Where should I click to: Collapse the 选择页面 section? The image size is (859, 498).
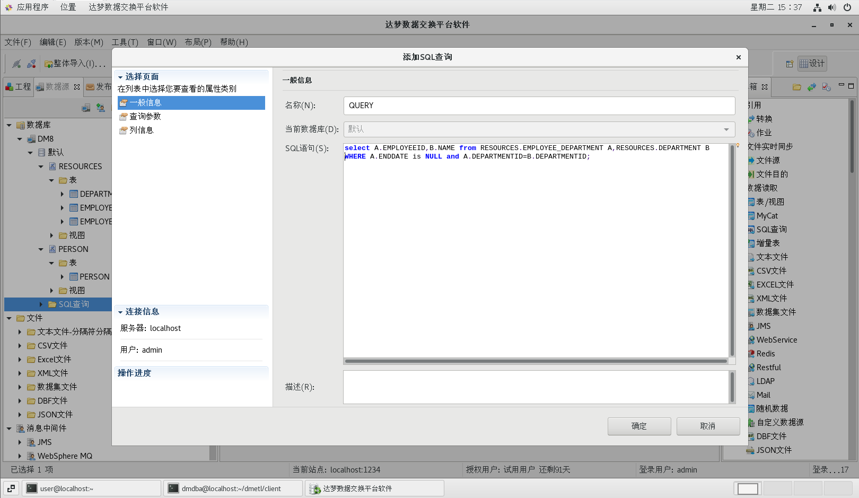pos(120,77)
